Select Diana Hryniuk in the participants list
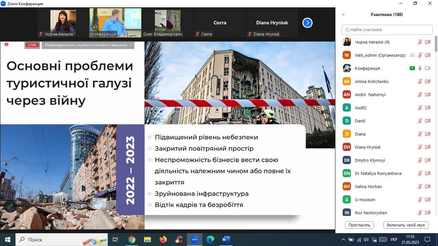The height and width of the screenshot is (246, 438). [368, 147]
